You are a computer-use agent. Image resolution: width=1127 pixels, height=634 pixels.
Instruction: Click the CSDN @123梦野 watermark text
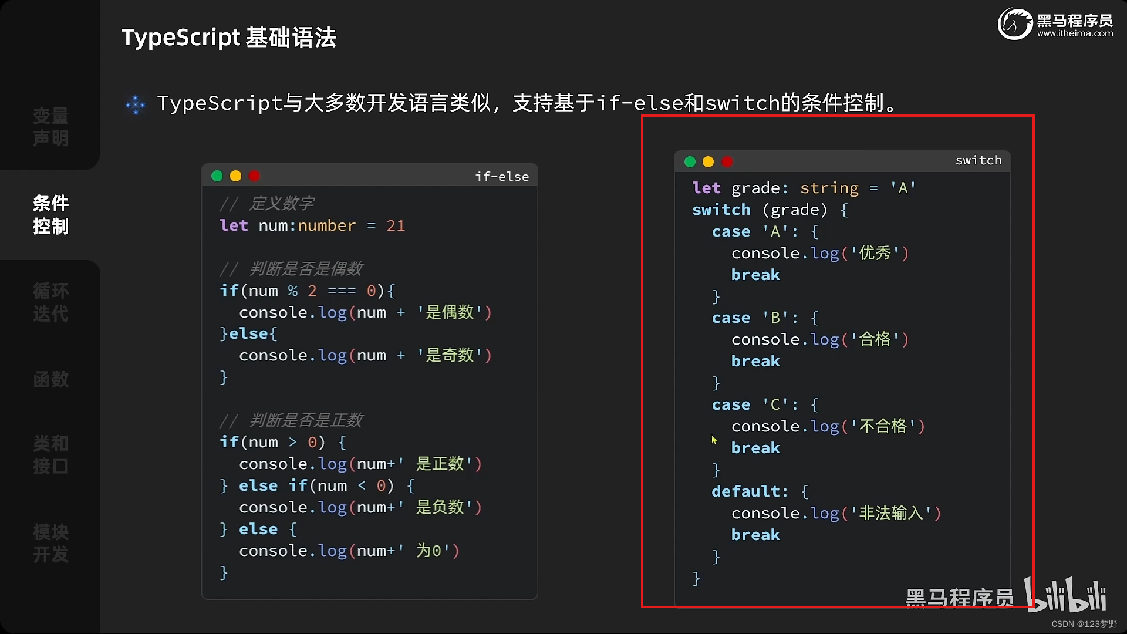1083,625
